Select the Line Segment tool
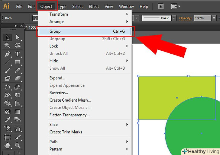This screenshot has height=155, width=220. (7, 62)
